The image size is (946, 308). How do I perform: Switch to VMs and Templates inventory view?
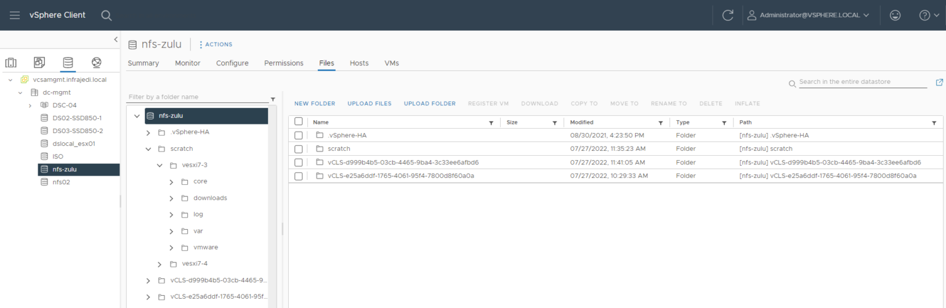pyautogui.click(x=39, y=62)
